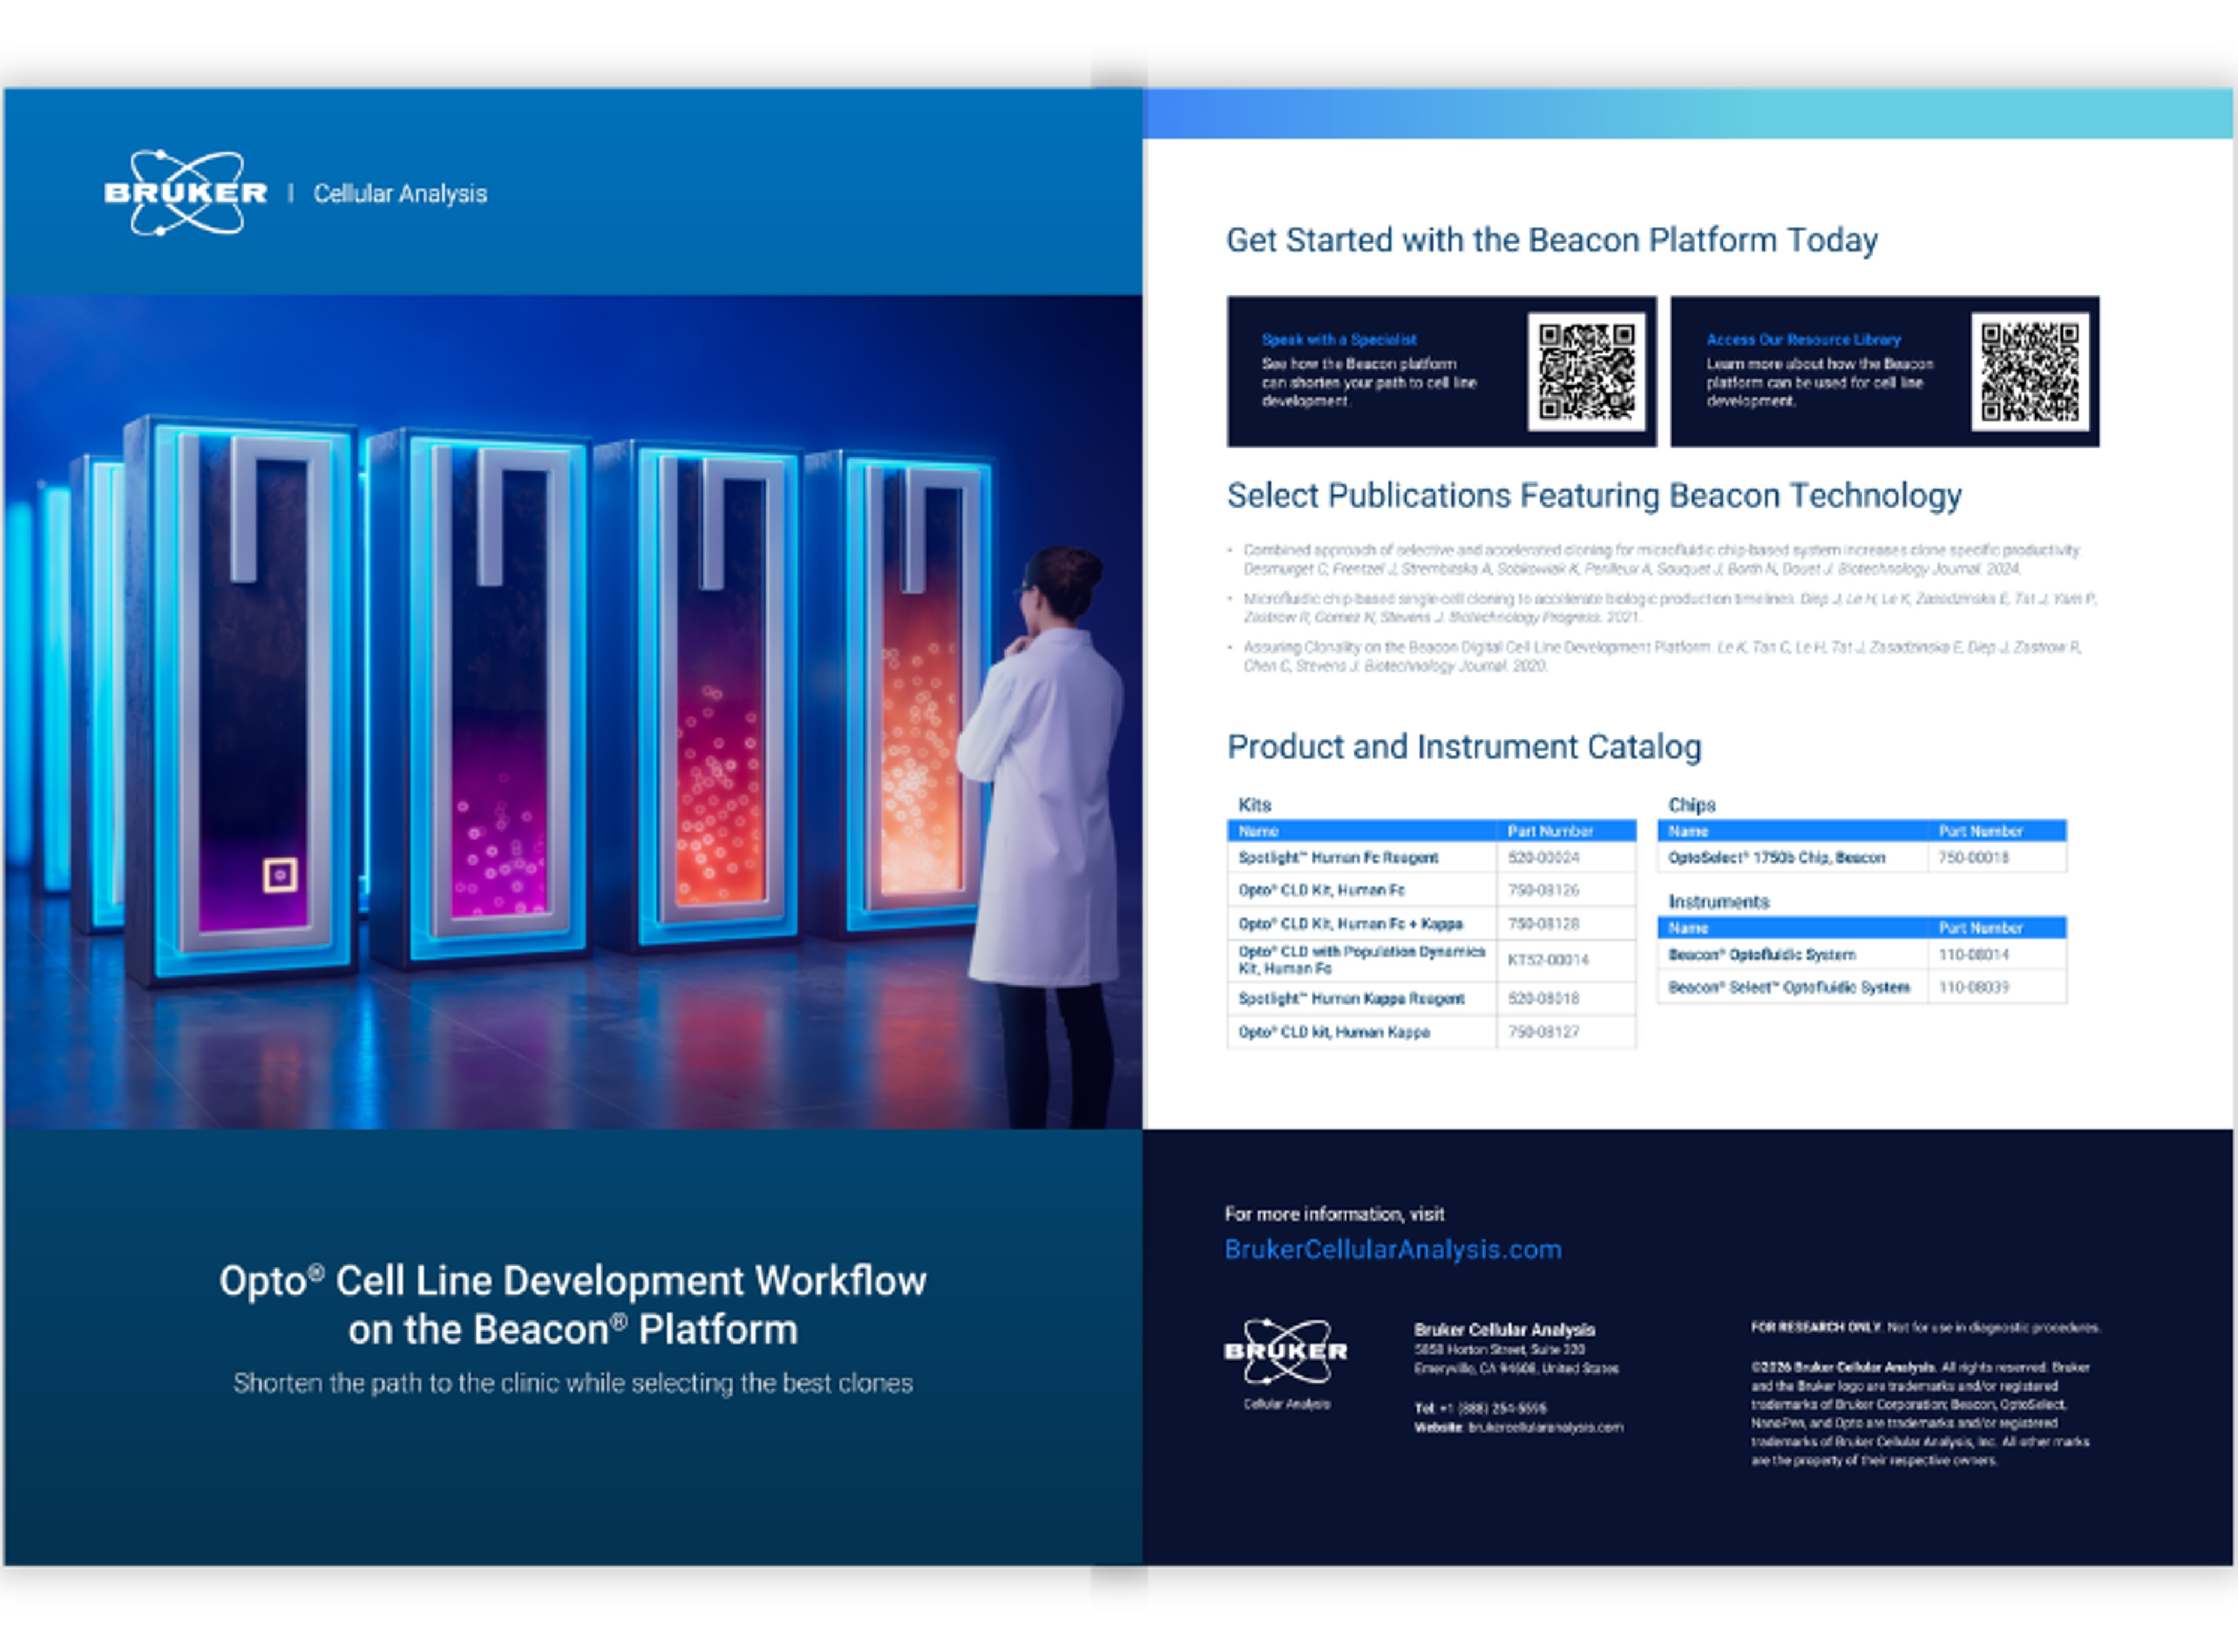Click 'Beacon Optofluidic System' row name
Image resolution: width=2238 pixels, height=1652 pixels.
(1761, 955)
